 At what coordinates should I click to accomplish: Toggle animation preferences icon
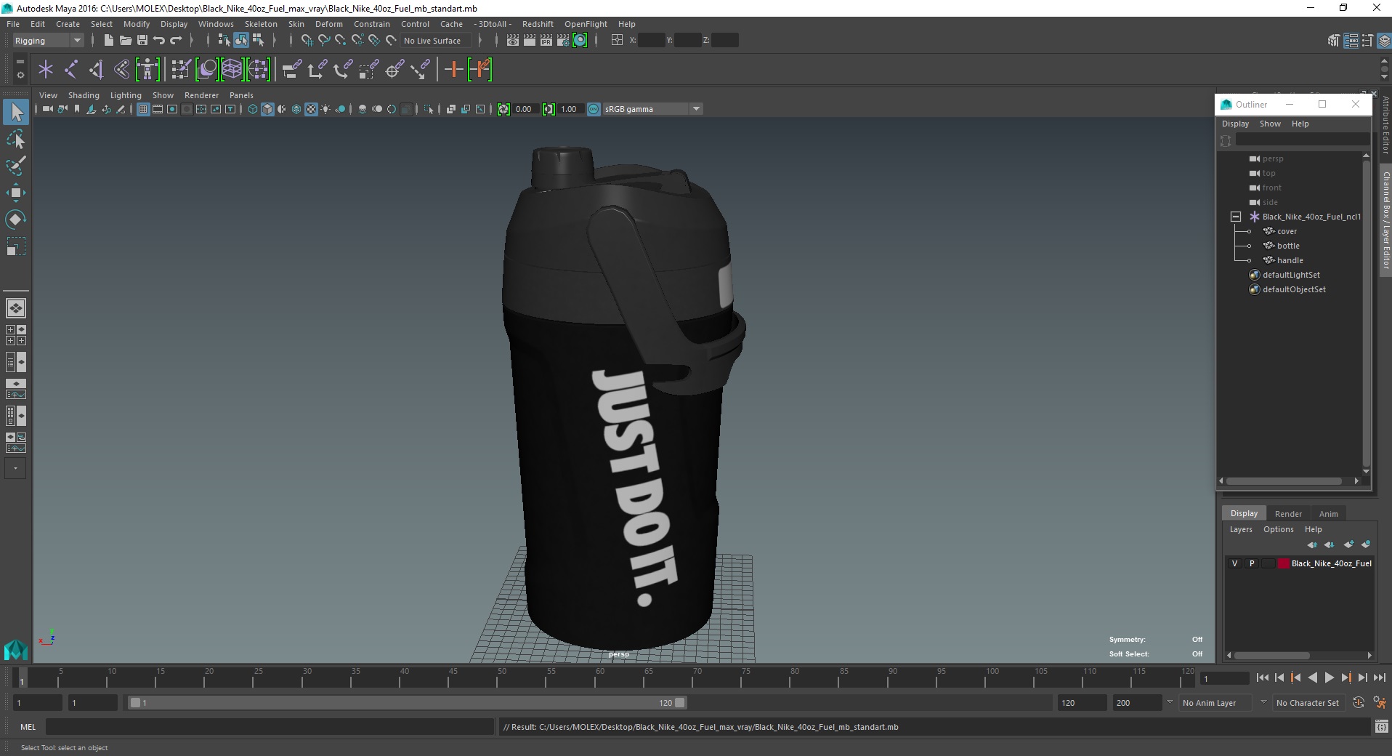click(x=1378, y=703)
